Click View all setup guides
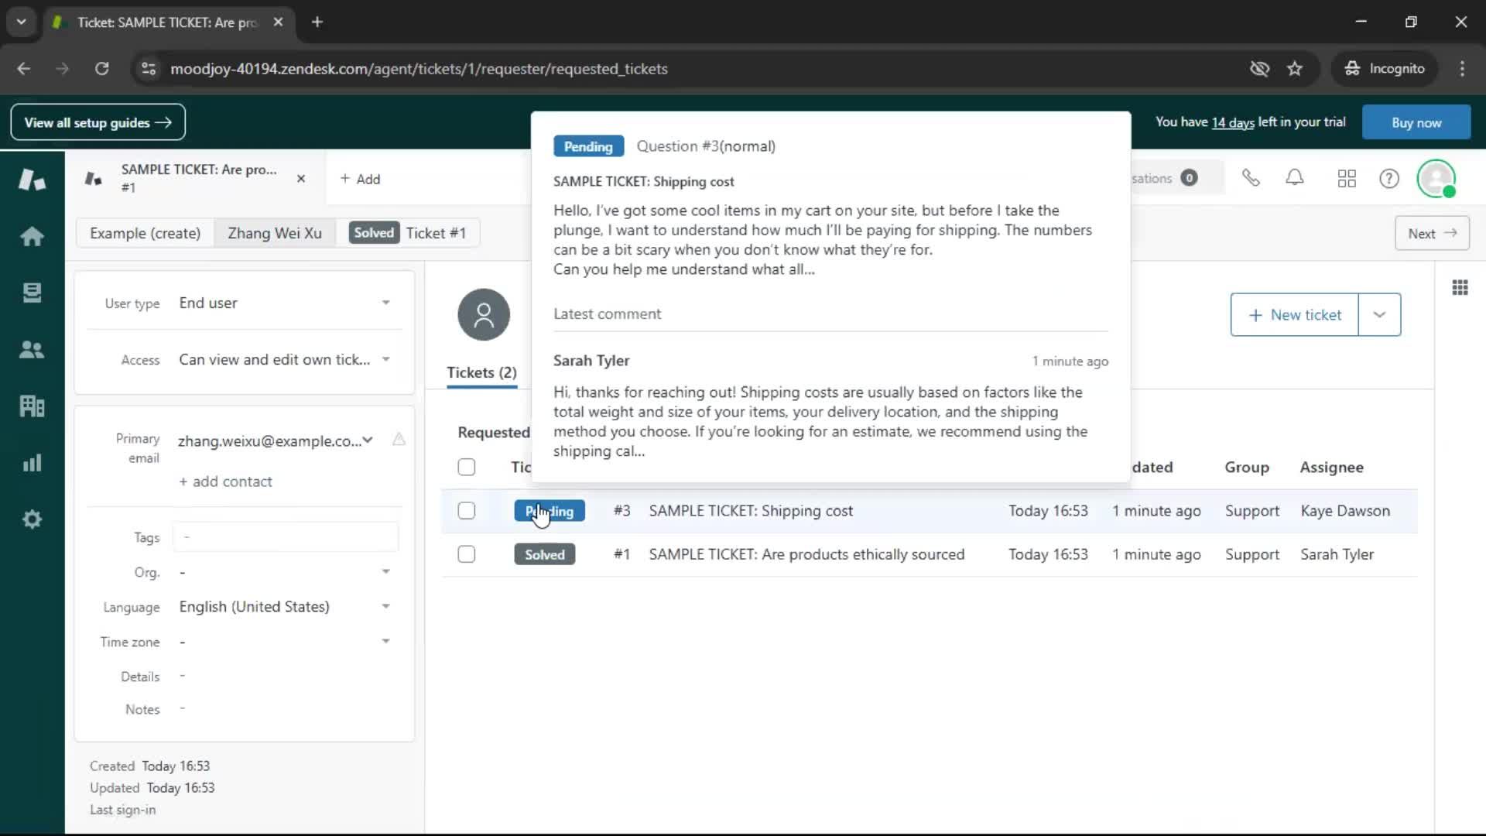This screenshot has width=1486, height=836. (x=98, y=122)
